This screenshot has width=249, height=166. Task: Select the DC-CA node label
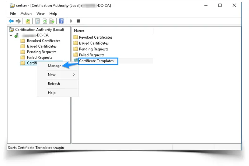pyautogui.click(x=35, y=35)
